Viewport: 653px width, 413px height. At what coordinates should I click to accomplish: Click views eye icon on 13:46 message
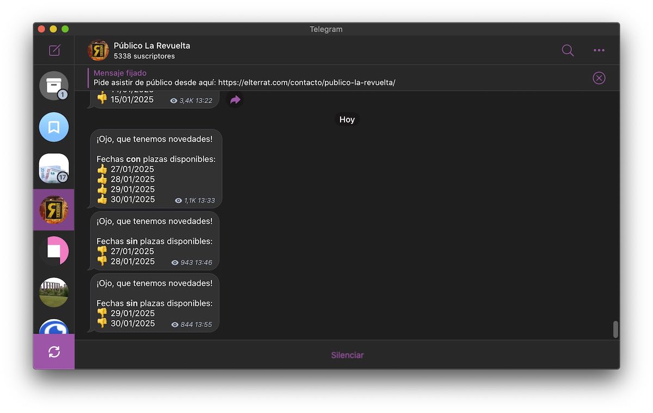point(175,262)
